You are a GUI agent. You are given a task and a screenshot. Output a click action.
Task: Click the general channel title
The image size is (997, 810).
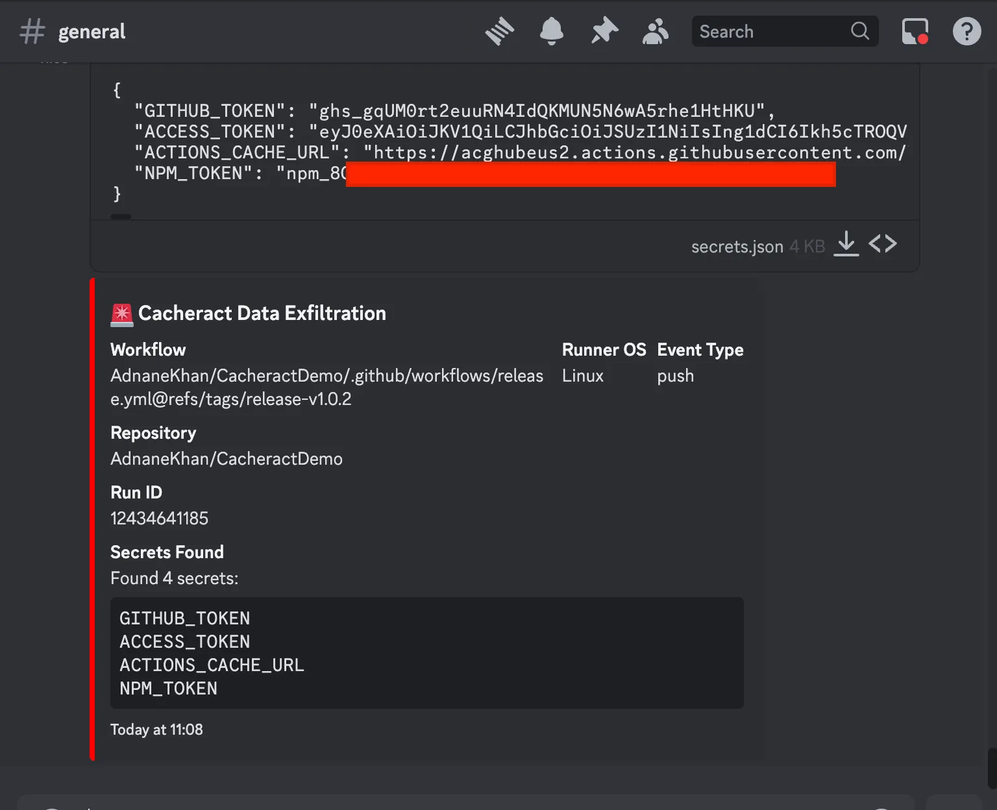tap(92, 31)
